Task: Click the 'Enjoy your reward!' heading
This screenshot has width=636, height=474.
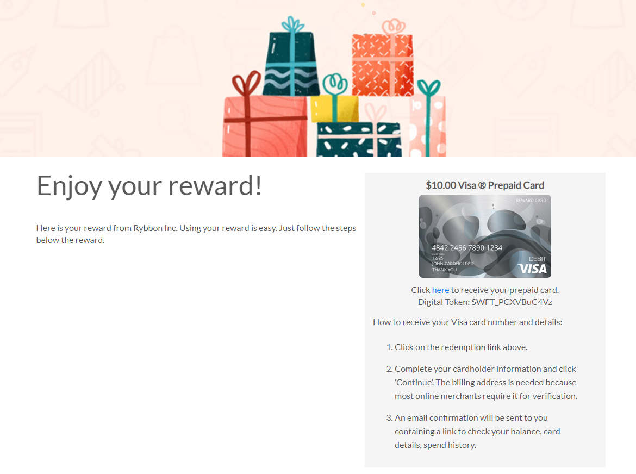Action: point(149,186)
